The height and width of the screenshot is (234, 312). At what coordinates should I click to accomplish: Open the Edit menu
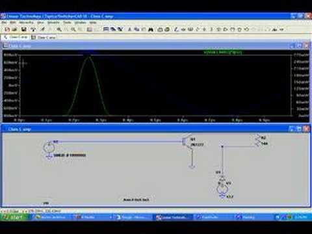[x=13, y=22]
